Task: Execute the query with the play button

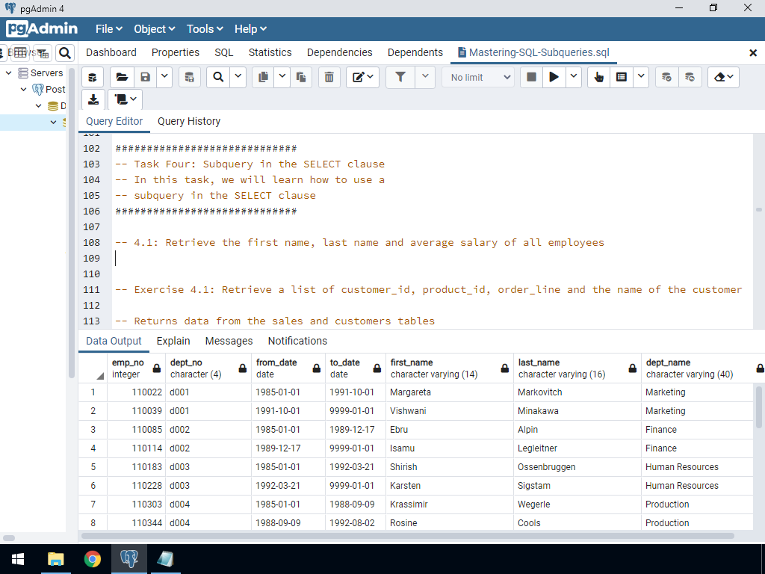Action: pyautogui.click(x=554, y=77)
